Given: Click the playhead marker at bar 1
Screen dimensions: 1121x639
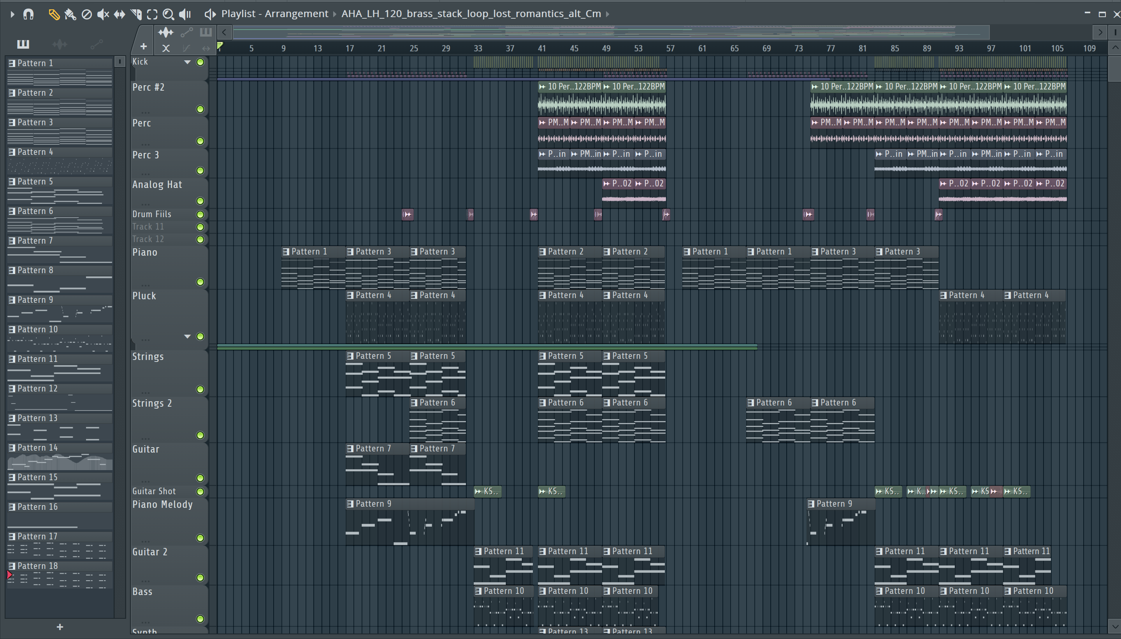Looking at the screenshot, I should pyautogui.click(x=220, y=46).
